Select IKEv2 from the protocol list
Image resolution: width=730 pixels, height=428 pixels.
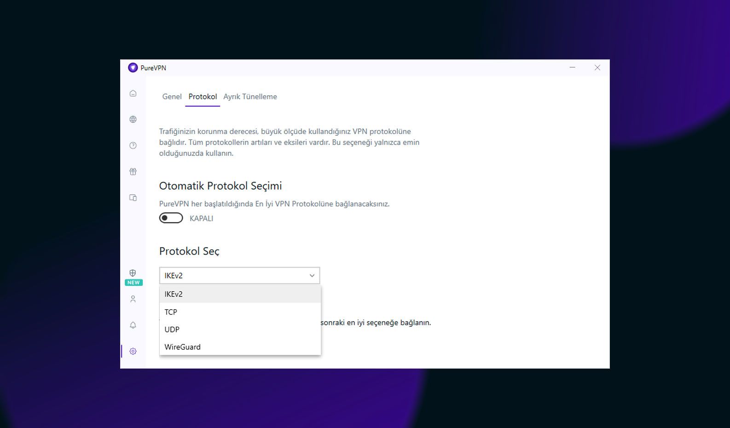pyautogui.click(x=240, y=294)
